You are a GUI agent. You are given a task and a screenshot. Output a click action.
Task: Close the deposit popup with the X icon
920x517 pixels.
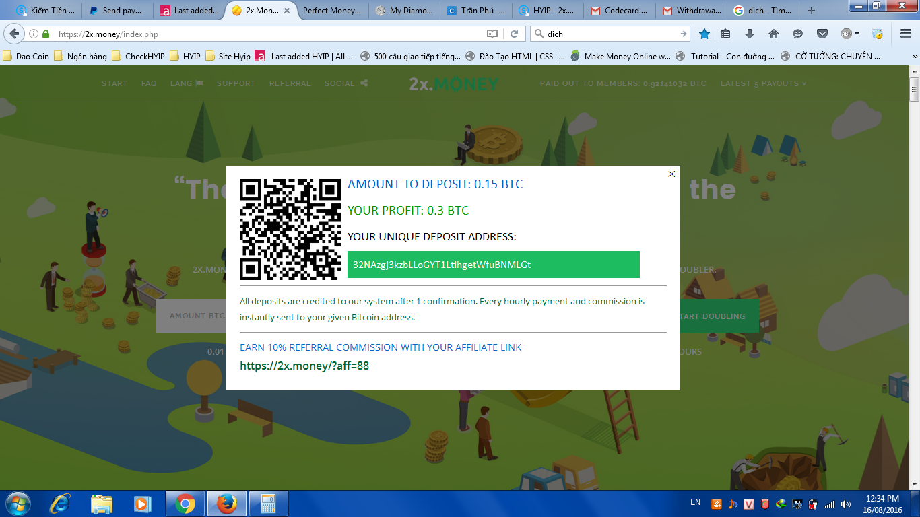[671, 174]
